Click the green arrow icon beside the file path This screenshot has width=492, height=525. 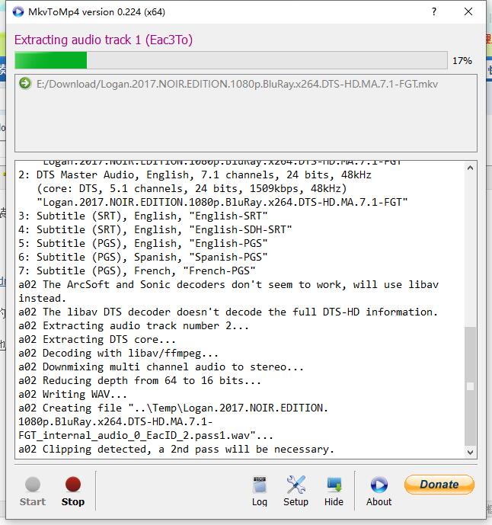pyautogui.click(x=25, y=83)
